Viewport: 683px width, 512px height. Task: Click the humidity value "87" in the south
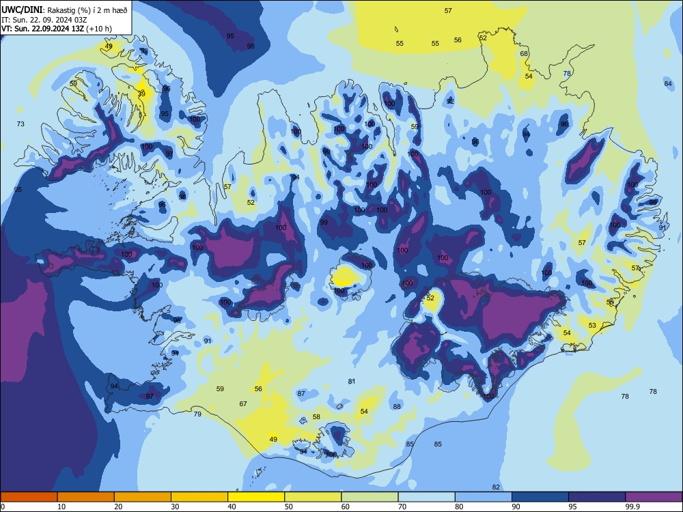(301, 394)
